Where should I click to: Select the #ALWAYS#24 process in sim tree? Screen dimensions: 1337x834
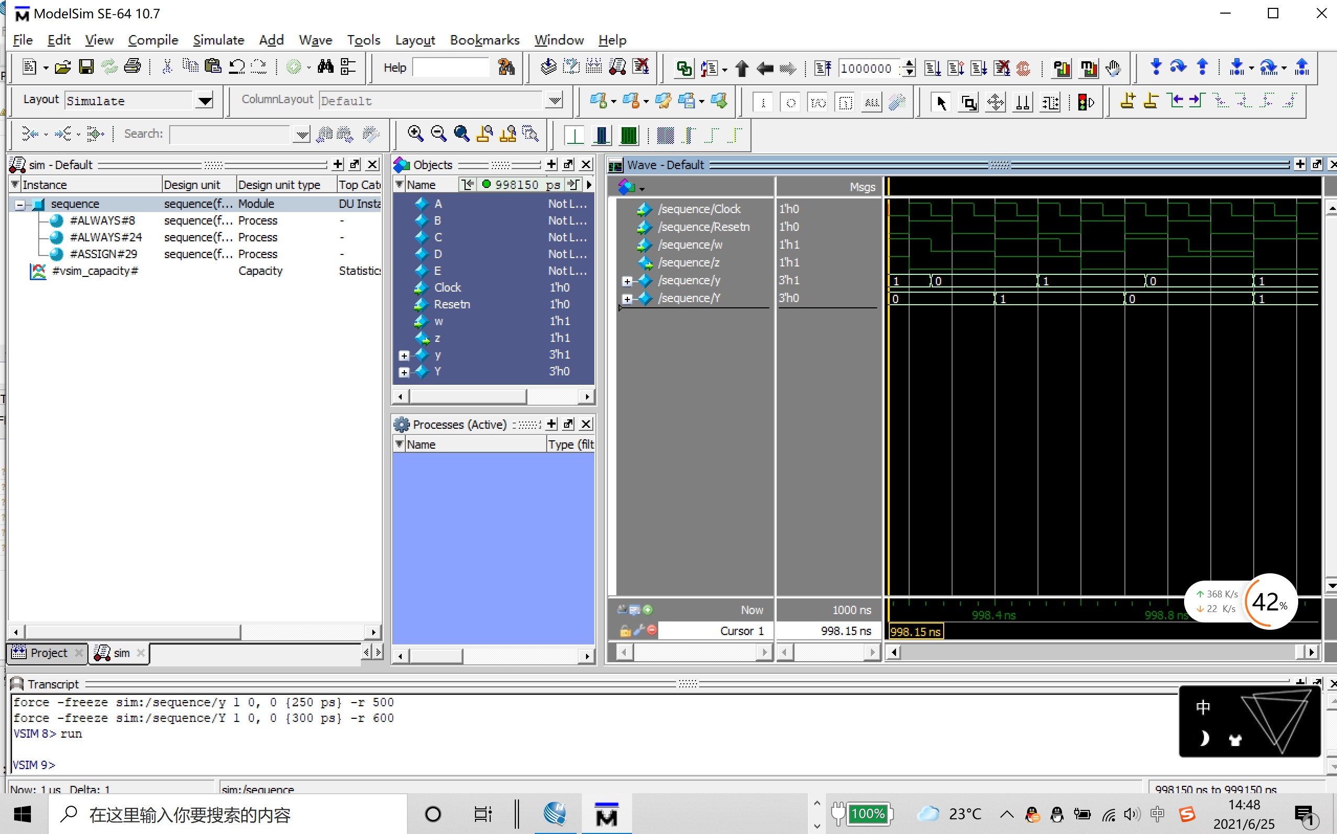click(105, 237)
